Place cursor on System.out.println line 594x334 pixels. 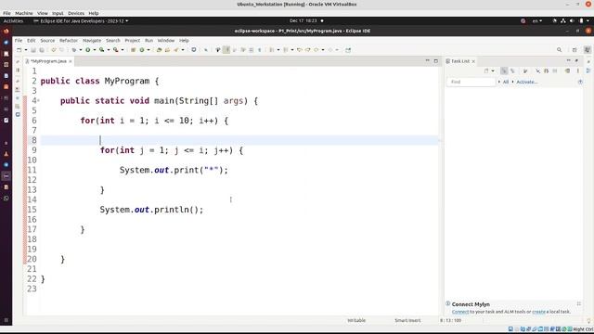click(151, 210)
